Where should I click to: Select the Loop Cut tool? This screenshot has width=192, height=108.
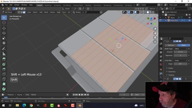[4, 74]
